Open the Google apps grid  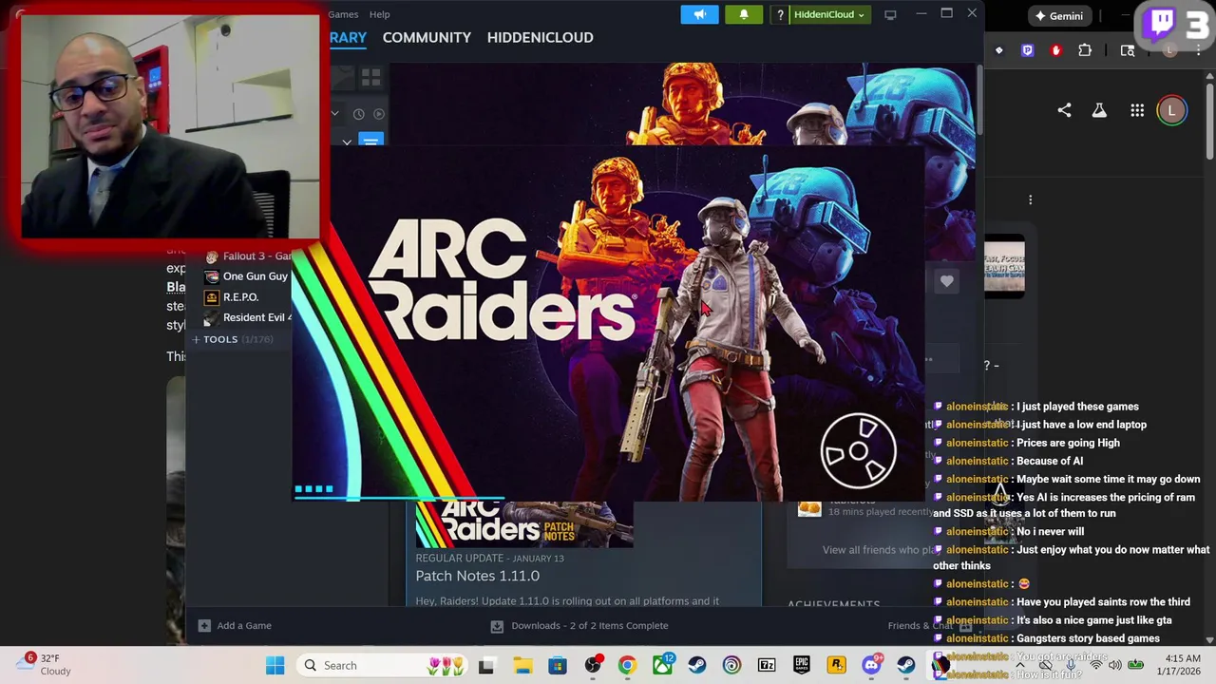click(x=1137, y=110)
